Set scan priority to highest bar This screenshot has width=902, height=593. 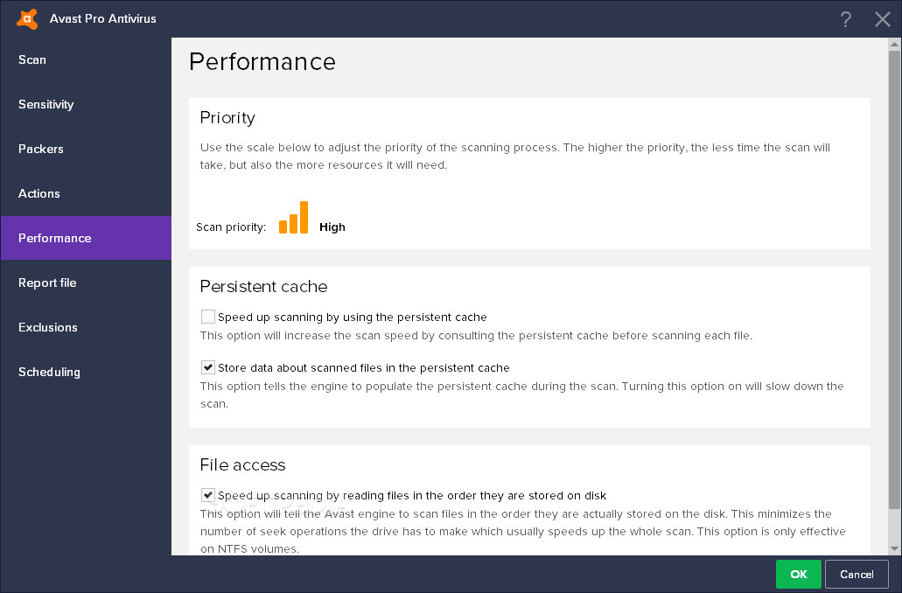pyautogui.click(x=304, y=218)
